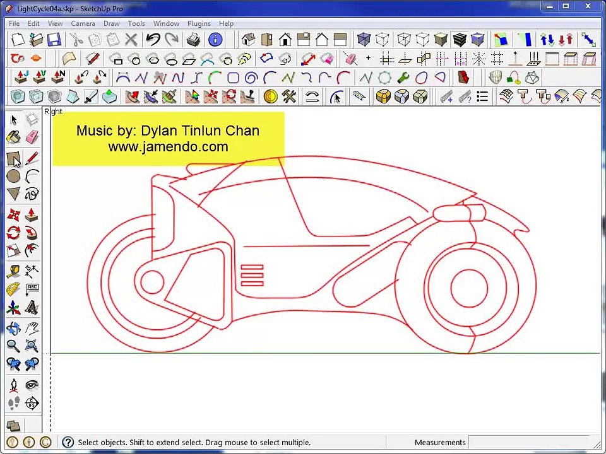Click the Print icon
The height and width of the screenshot is (454, 606).
(x=193, y=39)
